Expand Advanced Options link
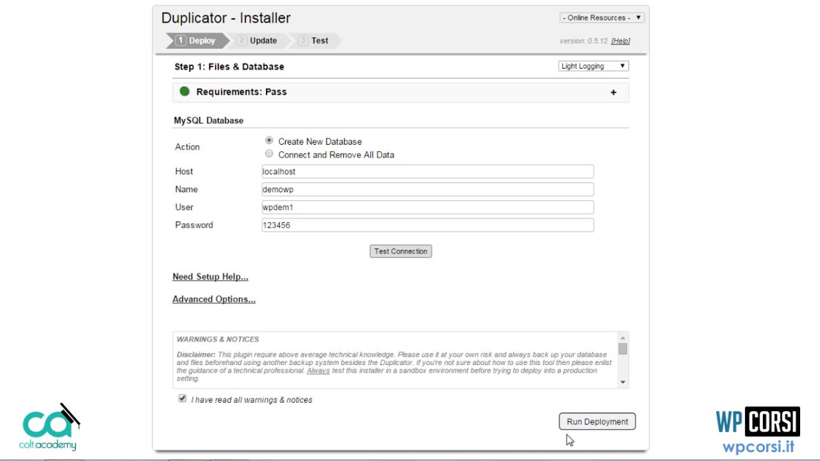This screenshot has height=461, width=820. coord(214,299)
